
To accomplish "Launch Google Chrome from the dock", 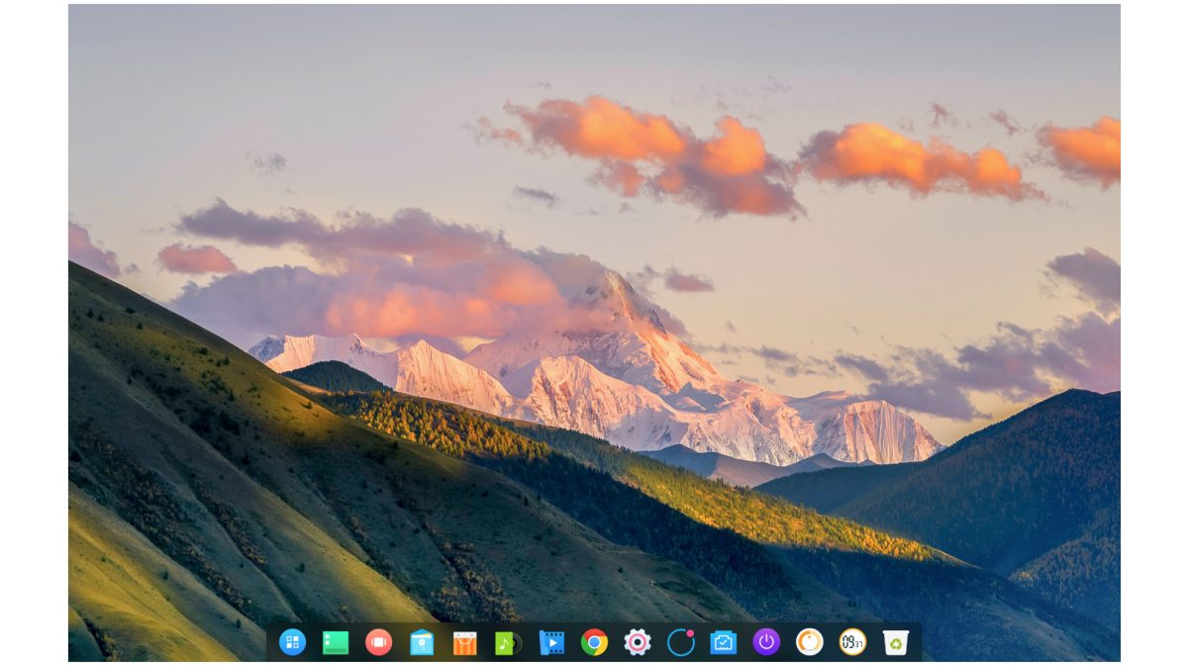I will point(594,642).
